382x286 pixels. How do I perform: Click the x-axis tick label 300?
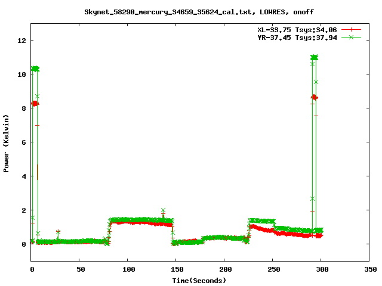coord(322,269)
